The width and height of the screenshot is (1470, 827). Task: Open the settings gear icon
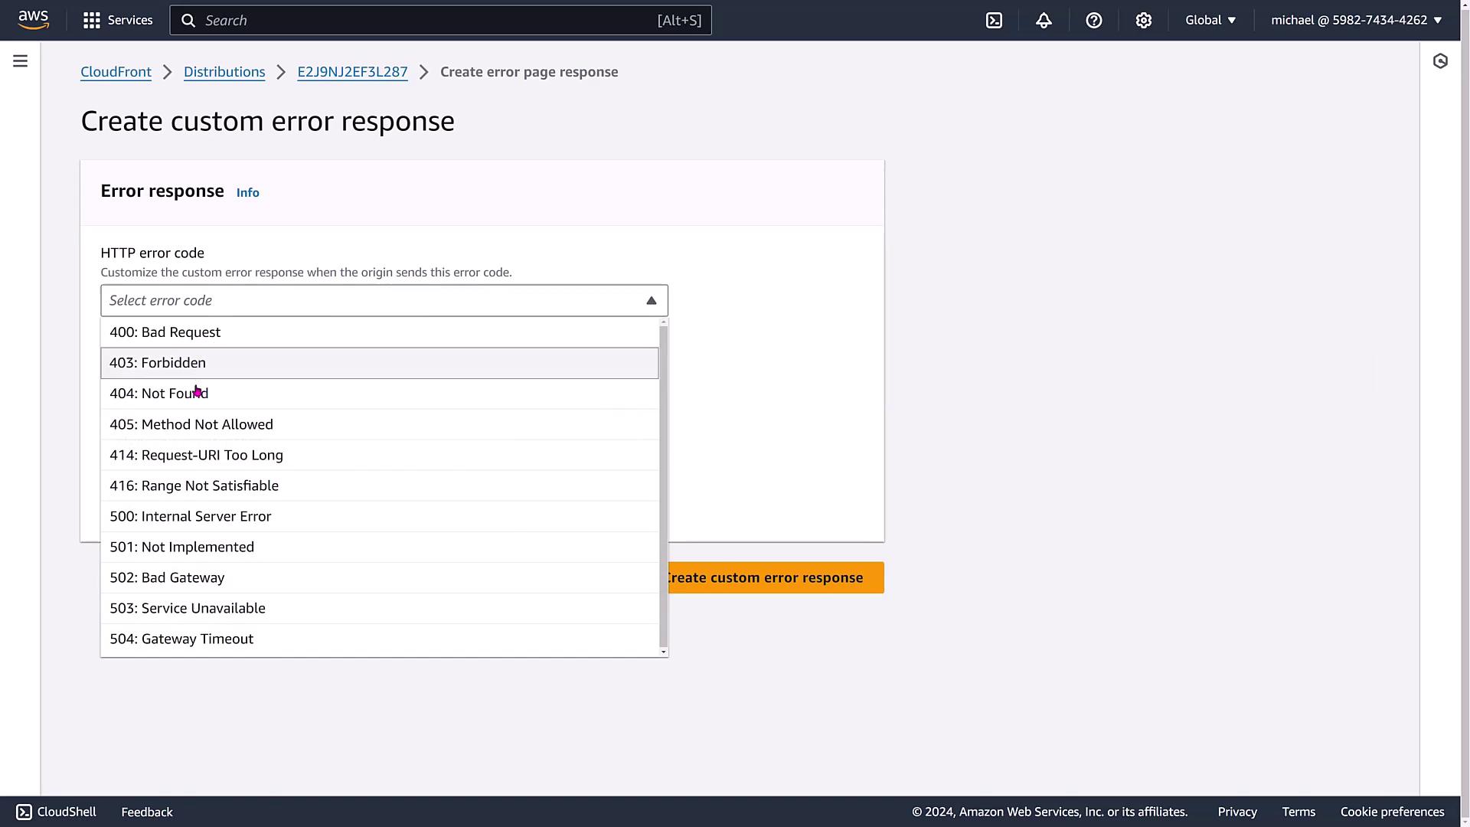pos(1143,21)
